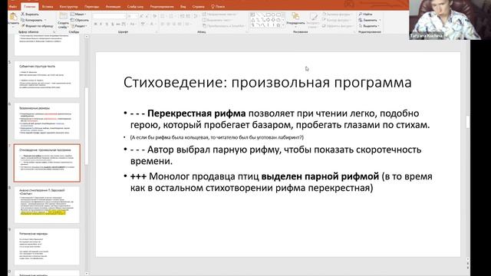The width and height of the screenshot is (491, 276).
Task: Open the Clipboard group dialog launcher
Action: pos(54,32)
